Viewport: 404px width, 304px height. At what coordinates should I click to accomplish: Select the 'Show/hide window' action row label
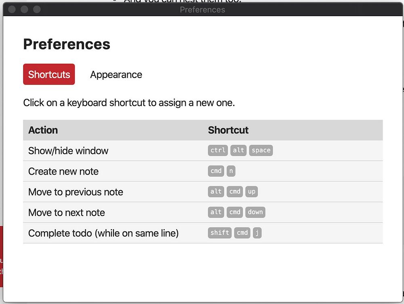tap(68, 151)
